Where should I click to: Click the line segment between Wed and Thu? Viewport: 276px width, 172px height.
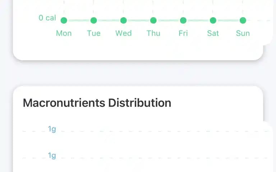pyautogui.click(x=138, y=20)
